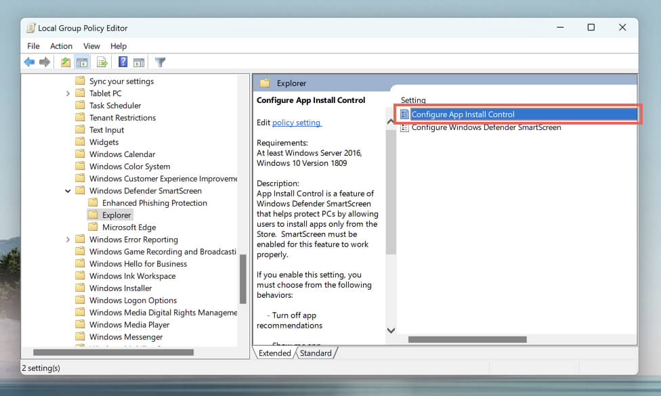Click the description pane scroll up arrow

391,121
